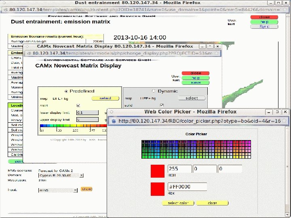
Task: Open the Domain dropdown showing Cyprus R
Action: tap(61, 175)
